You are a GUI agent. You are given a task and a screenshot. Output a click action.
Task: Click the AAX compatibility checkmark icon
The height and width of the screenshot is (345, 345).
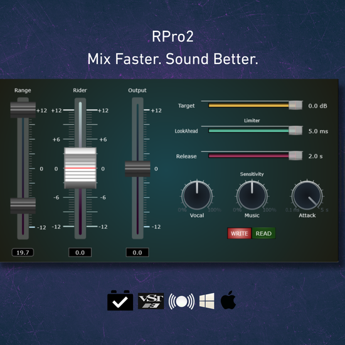pos(120,300)
